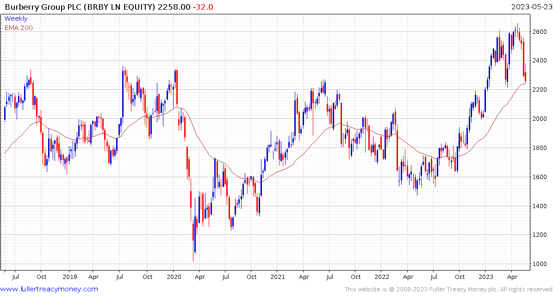Click the 1000 price axis label
Image resolution: width=553 pixels, height=296 pixels.
click(x=540, y=264)
